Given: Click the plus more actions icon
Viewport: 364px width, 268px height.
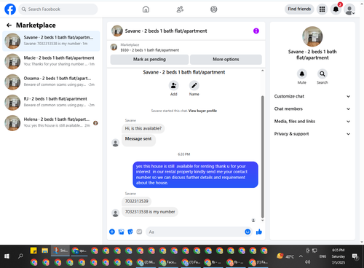Looking at the screenshot, I should 112,232.
